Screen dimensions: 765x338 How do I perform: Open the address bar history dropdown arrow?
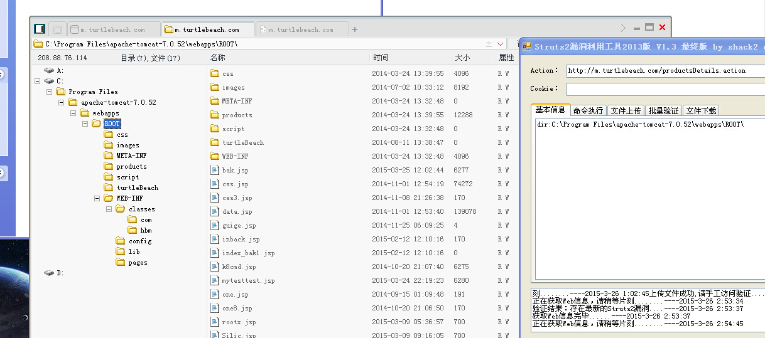pos(500,44)
